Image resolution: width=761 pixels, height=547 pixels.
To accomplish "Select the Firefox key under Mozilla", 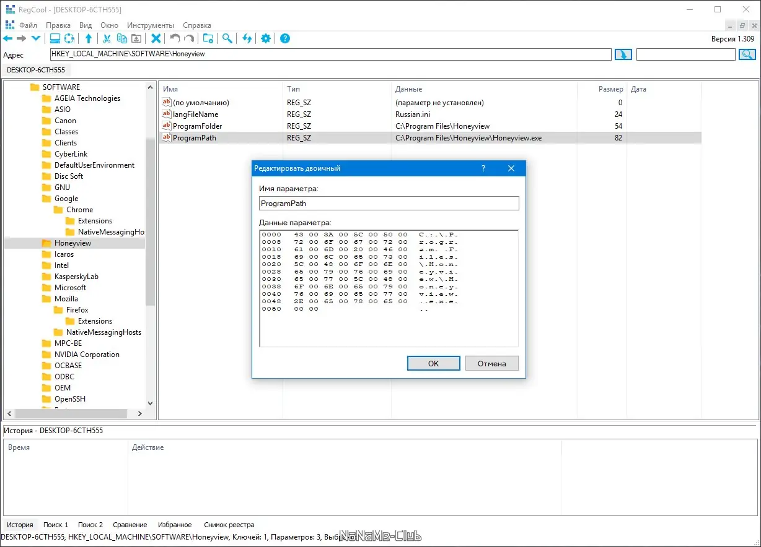I will click(77, 310).
